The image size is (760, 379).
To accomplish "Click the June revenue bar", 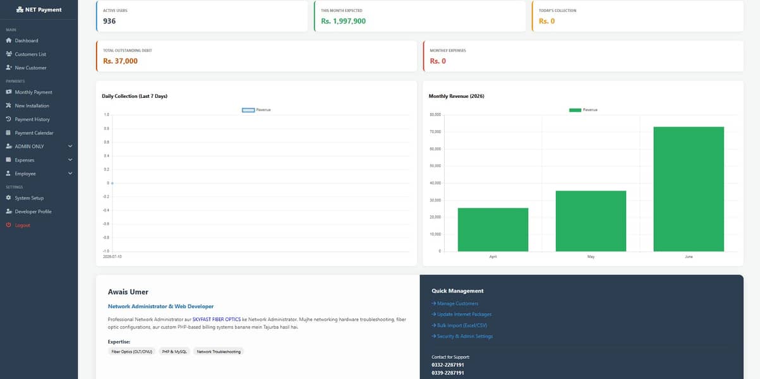I will coord(689,189).
